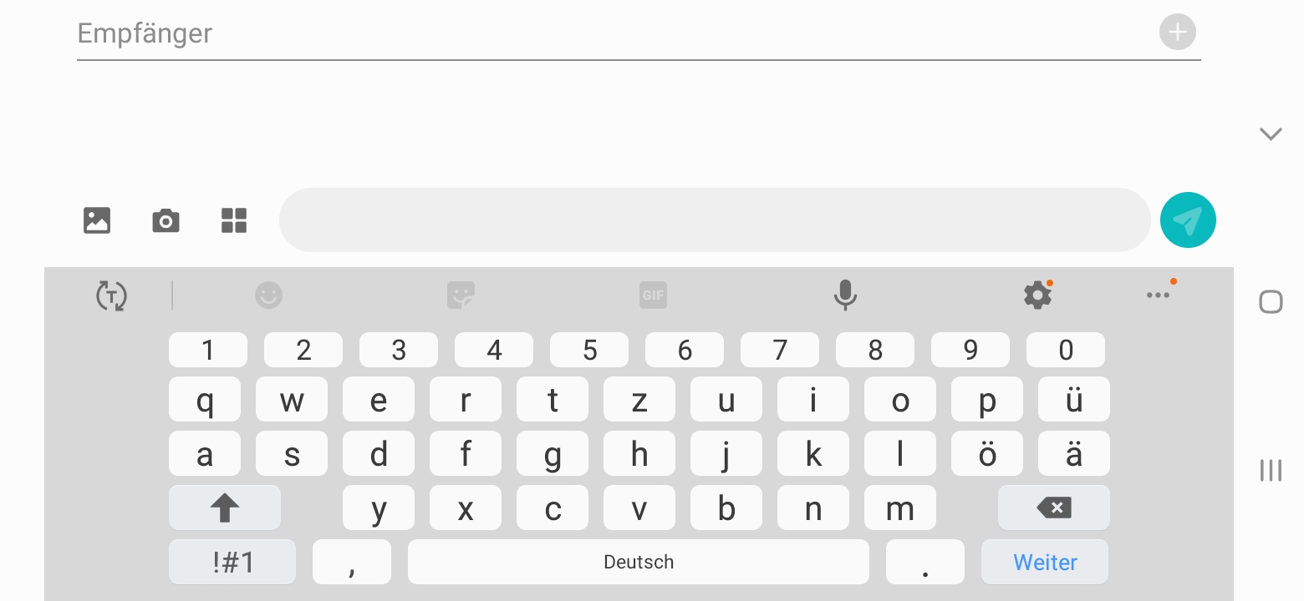Tap the Empfänger recipient field
Viewport: 1304px width, 601px height.
click(585, 33)
